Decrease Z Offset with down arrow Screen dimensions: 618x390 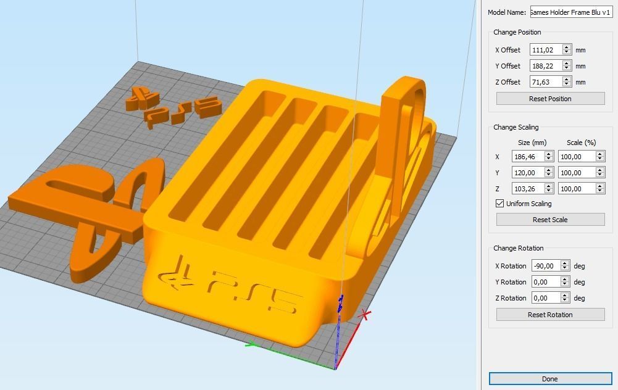[x=567, y=85]
